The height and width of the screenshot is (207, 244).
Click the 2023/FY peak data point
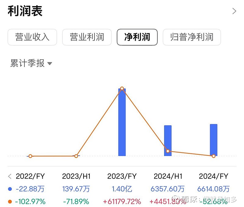click(x=122, y=88)
